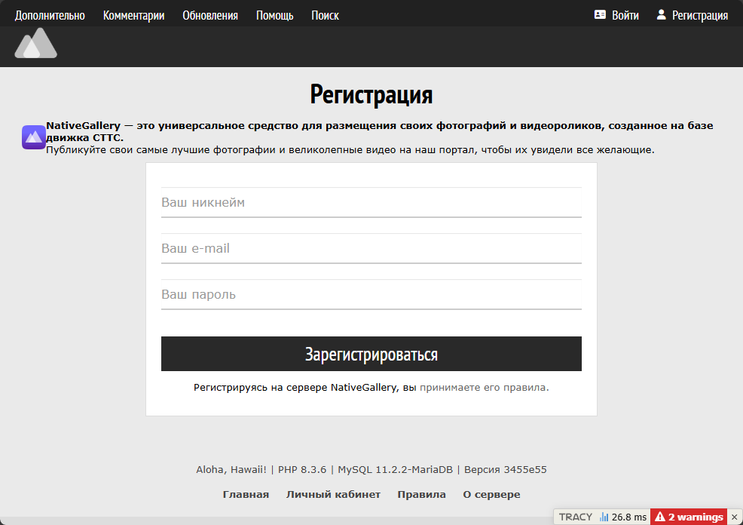Open the принимаете его правила link
This screenshot has width=743, height=525.
(484, 388)
